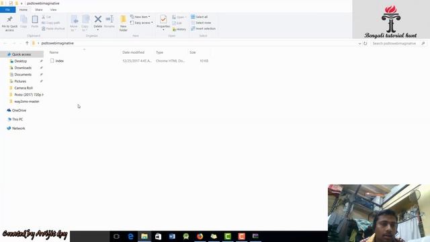Sort by the Name column header
The image size is (430, 242).
pyautogui.click(x=54, y=52)
